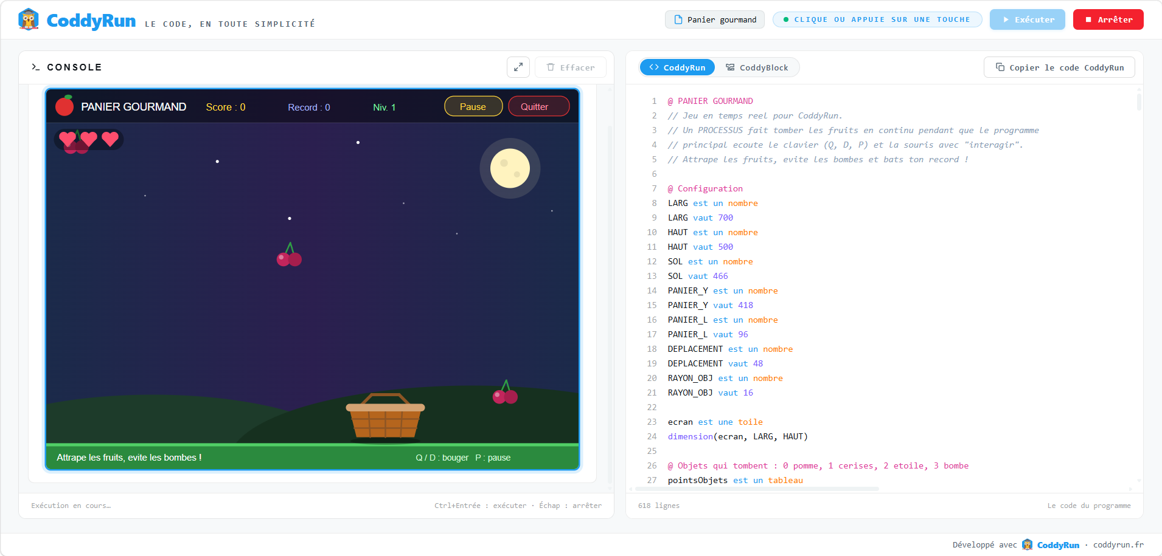
Task: Click code line 'PANIER_Y vaut 418'
Action: click(711, 305)
